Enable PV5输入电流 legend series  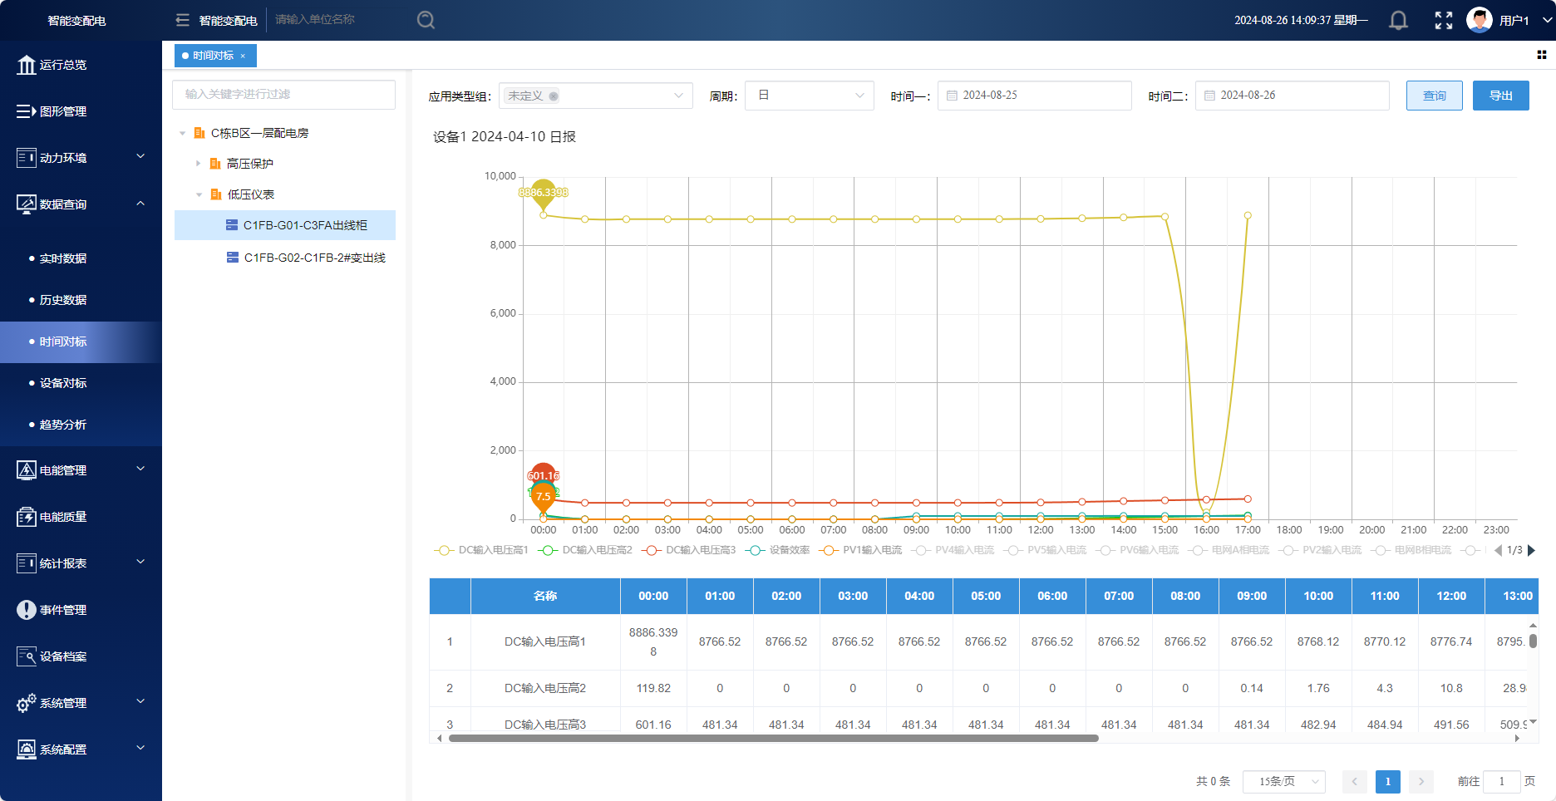pos(1045,550)
